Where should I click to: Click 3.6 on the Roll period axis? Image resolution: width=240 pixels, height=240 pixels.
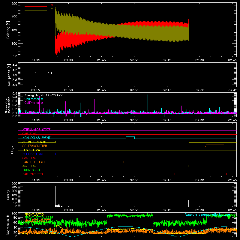point(15,85)
